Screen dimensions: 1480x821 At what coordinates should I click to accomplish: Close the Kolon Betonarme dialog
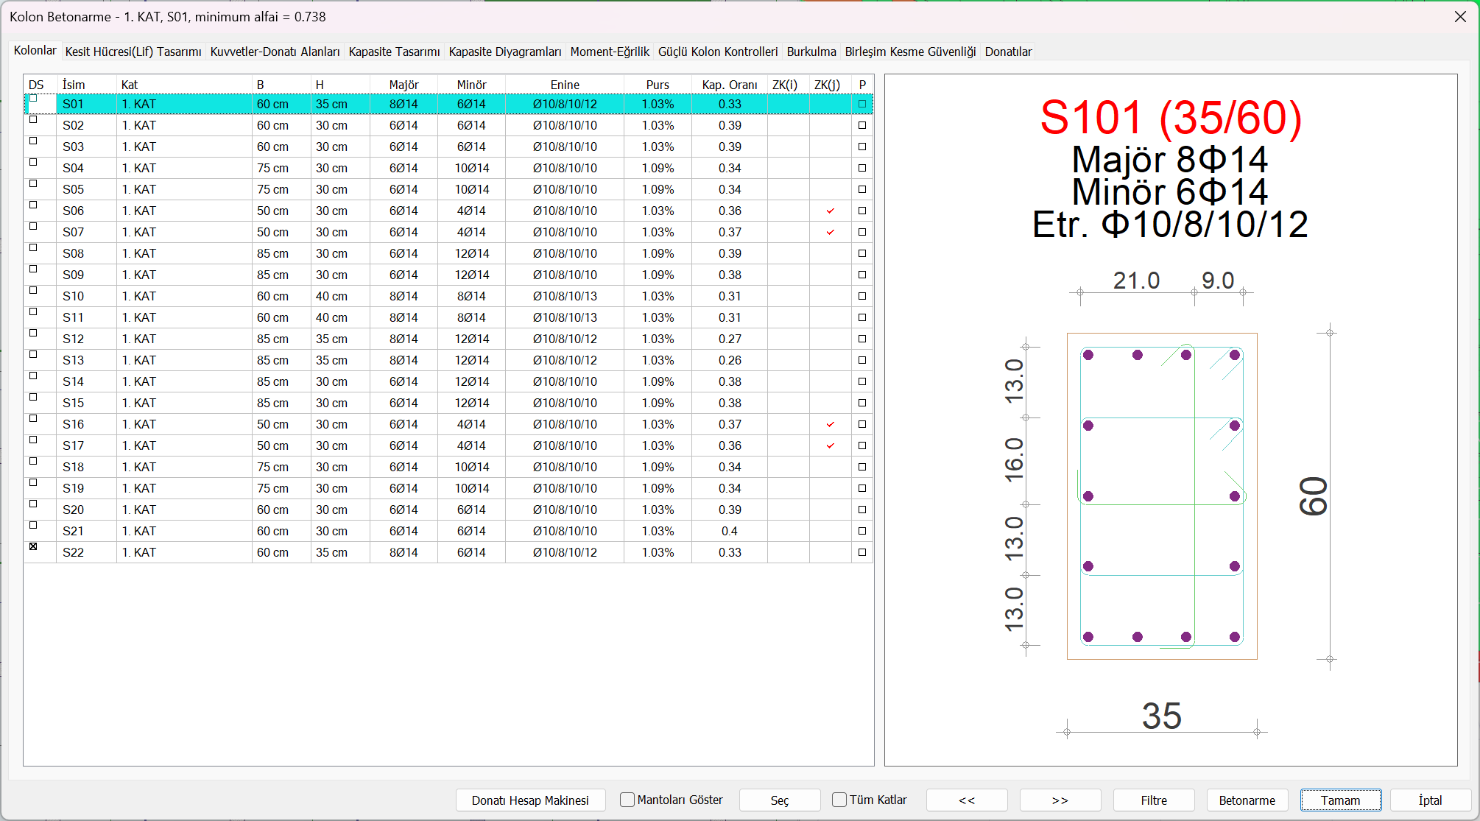click(x=1460, y=17)
